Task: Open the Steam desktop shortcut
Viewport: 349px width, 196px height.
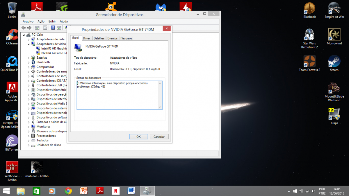Action: click(x=334, y=63)
